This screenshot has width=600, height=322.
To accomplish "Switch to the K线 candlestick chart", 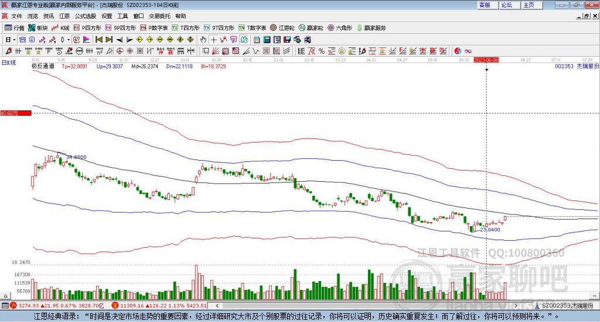I will (x=61, y=27).
